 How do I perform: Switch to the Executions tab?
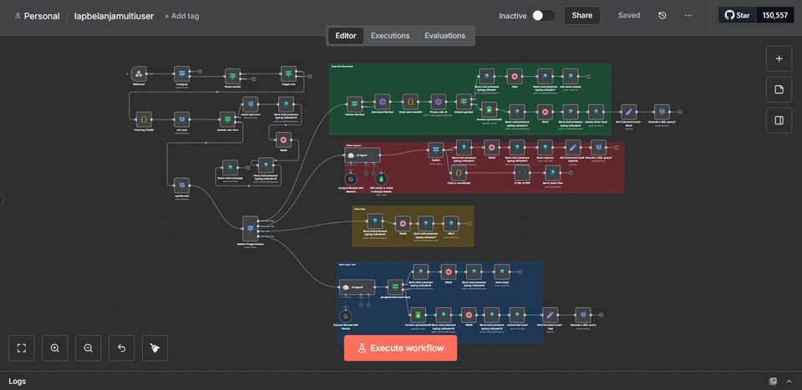[390, 36]
